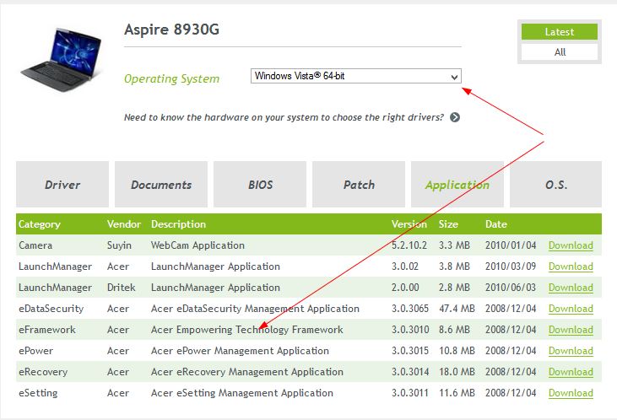Click the Suyin vendor cell

point(119,245)
